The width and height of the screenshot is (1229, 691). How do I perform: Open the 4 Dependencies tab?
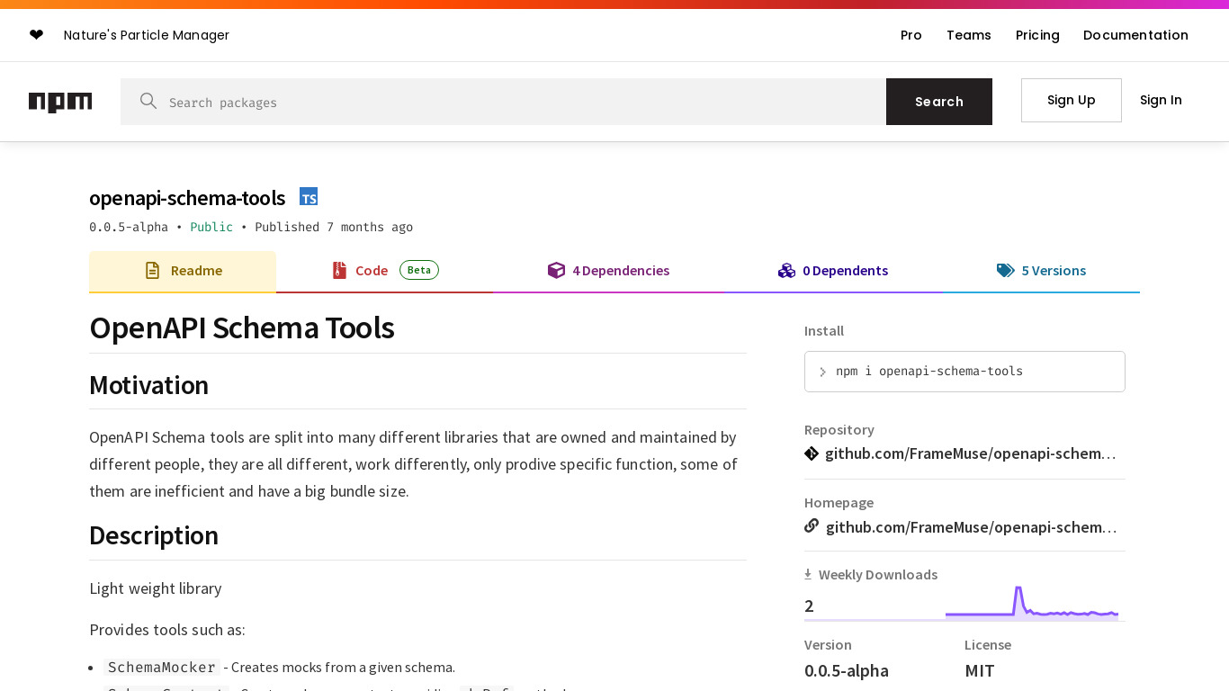tap(609, 271)
